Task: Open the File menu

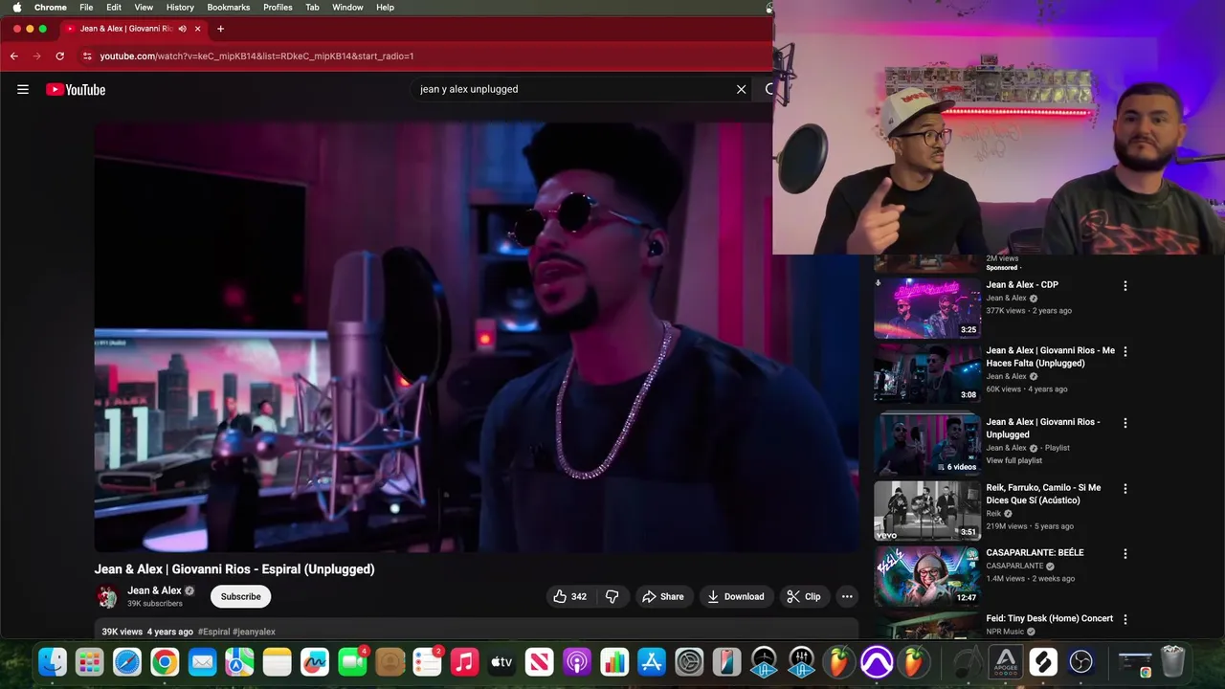Action: pos(86,7)
